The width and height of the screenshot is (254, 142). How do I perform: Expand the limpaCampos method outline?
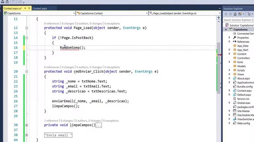(27, 125)
